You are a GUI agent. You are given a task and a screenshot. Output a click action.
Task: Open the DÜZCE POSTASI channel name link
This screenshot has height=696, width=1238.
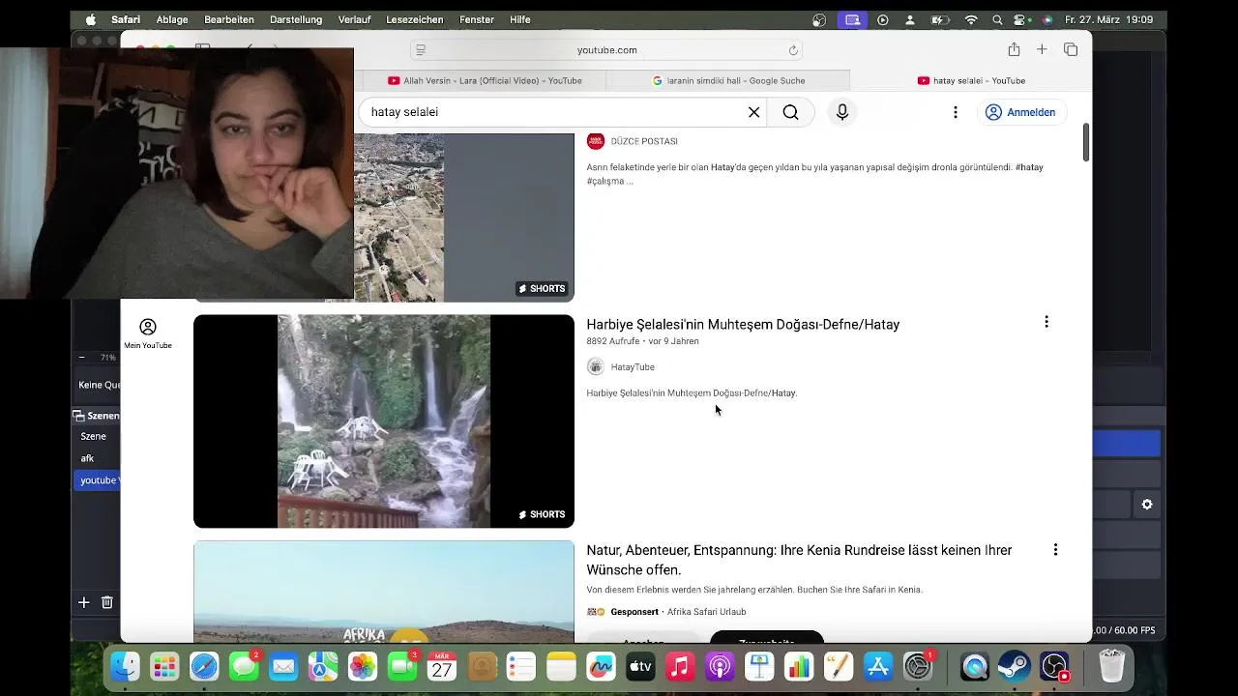click(644, 141)
